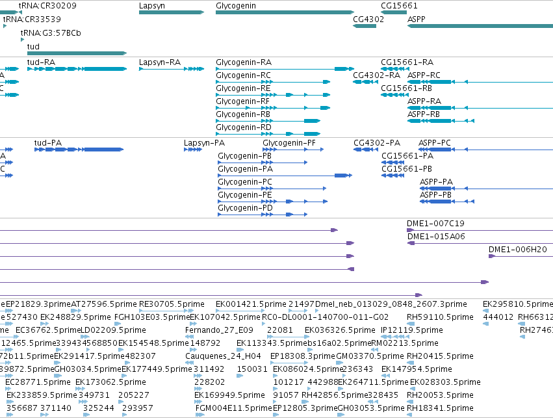Click the ASPP-RB transcript label
The width and height of the screenshot is (553, 418).
tap(424, 114)
